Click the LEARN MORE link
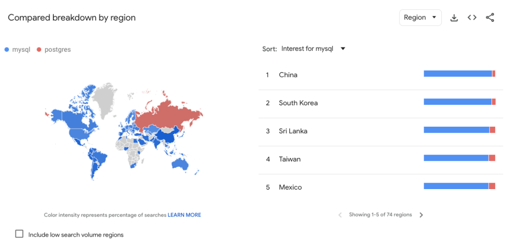This screenshot has height=252, width=505. (x=184, y=215)
